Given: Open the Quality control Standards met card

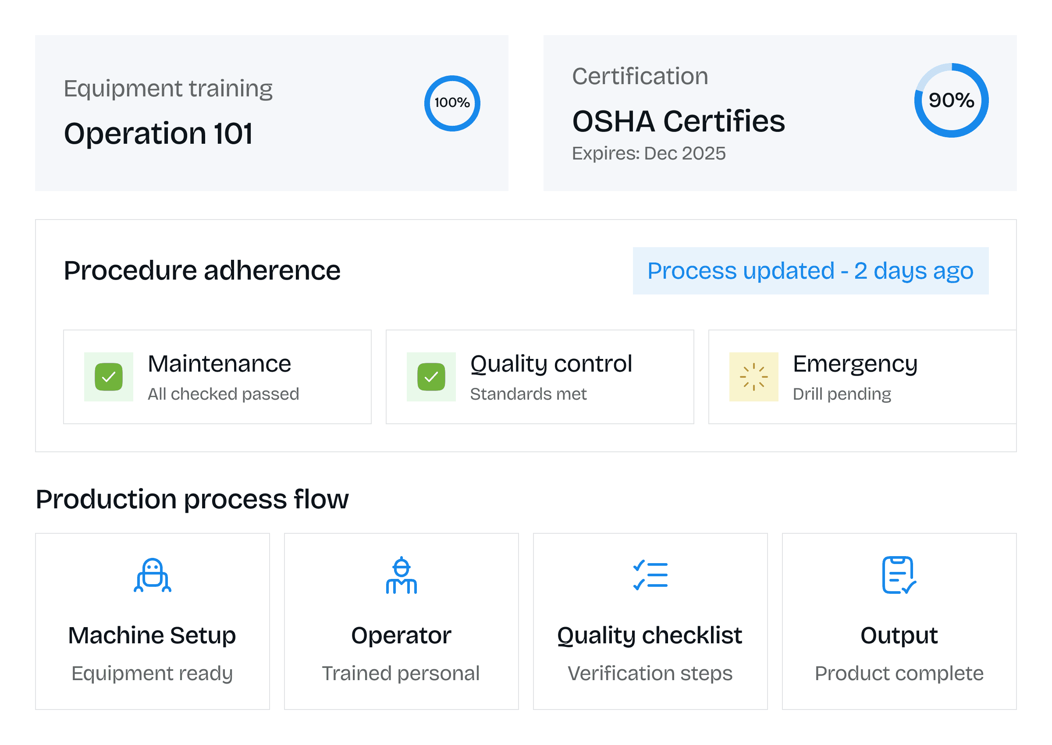Looking at the screenshot, I should point(540,377).
